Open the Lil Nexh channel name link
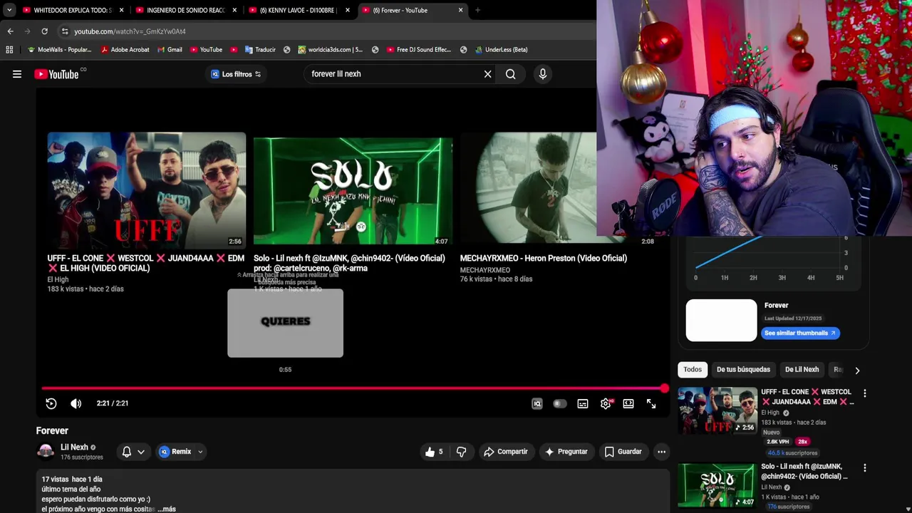Screen dimensions: 912x513 (74, 447)
